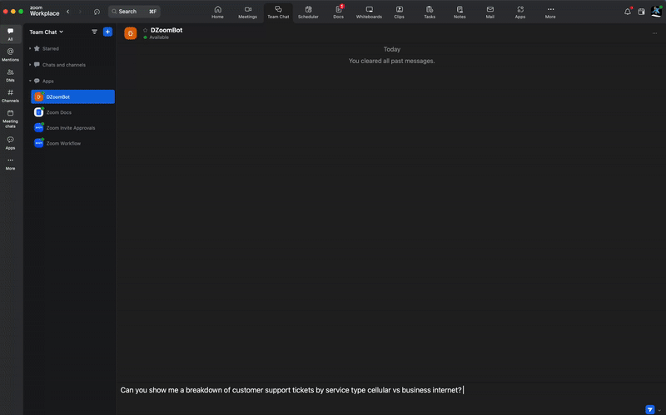Click the DZoomBot avatar in the chat header

point(131,33)
